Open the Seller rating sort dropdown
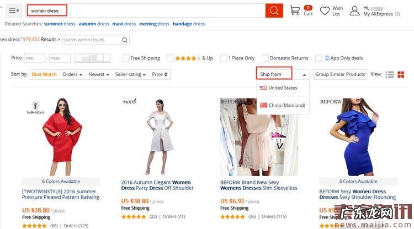The width and height of the screenshot is (414, 229). click(x=130, y=74)
